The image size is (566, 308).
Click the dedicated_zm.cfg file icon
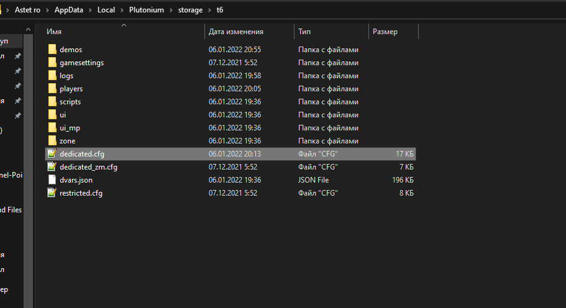point(52,167)
